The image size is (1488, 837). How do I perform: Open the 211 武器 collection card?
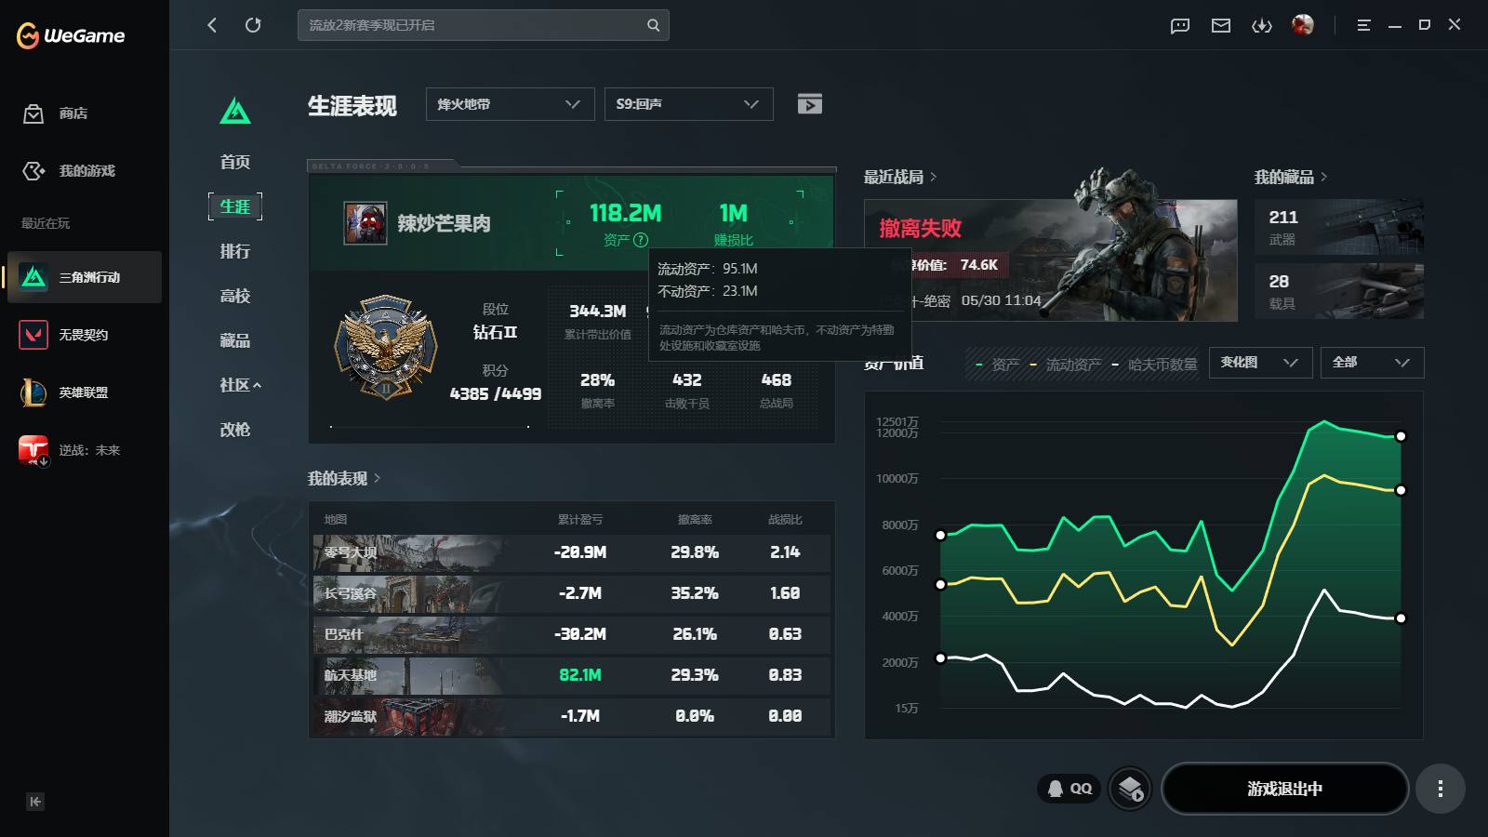coord(1339,227)
